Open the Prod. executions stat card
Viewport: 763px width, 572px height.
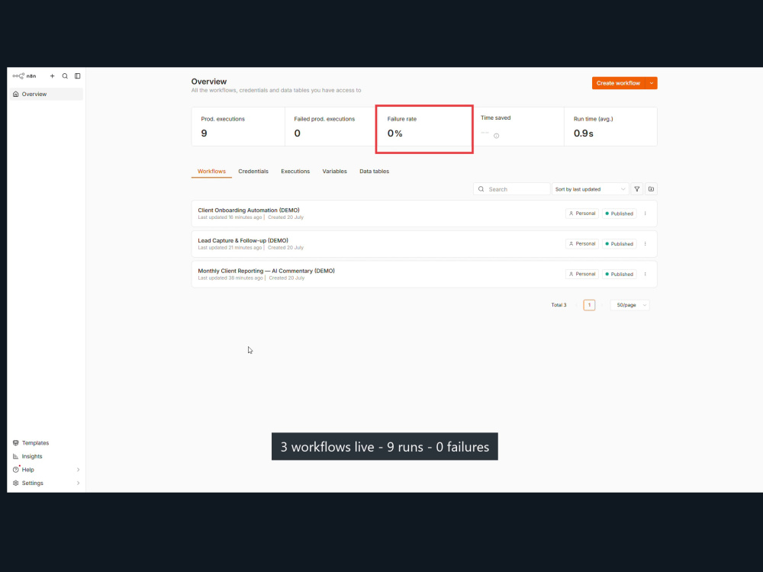238,127
